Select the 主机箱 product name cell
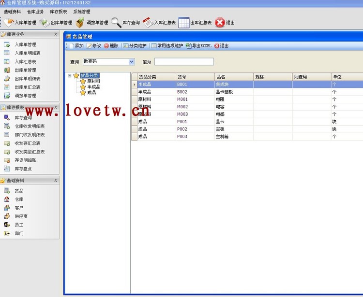 234,137
